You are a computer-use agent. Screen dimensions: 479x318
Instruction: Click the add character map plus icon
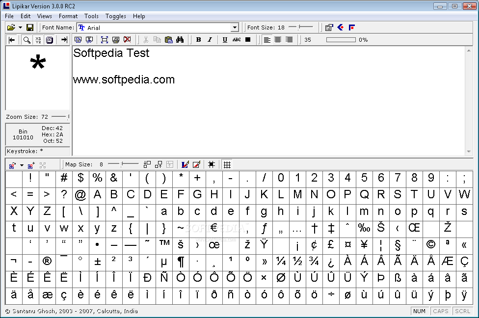click(x=31, y=165)
